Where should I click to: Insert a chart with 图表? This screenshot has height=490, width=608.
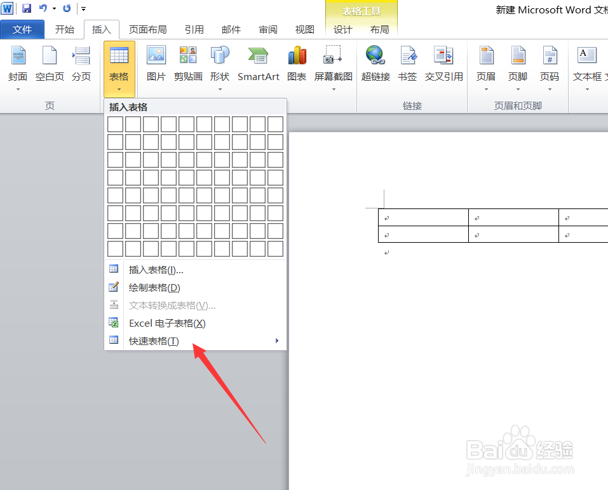[x=297, y=64]
